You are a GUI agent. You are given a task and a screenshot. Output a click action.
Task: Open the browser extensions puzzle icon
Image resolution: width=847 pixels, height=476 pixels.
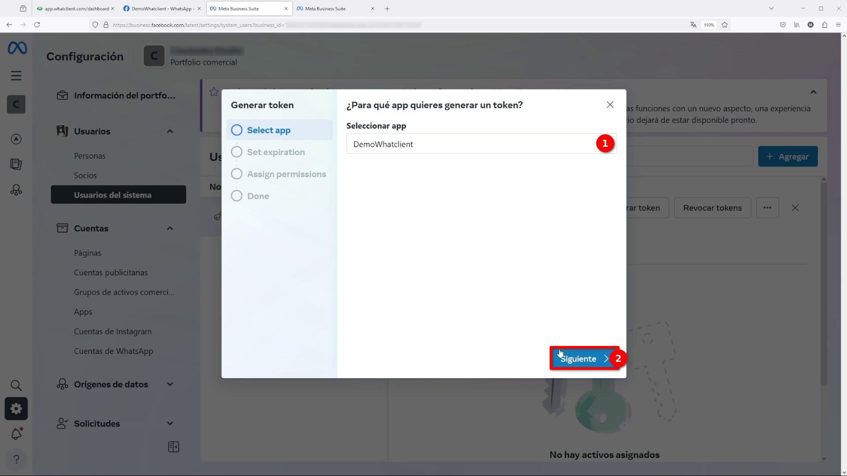825,25
